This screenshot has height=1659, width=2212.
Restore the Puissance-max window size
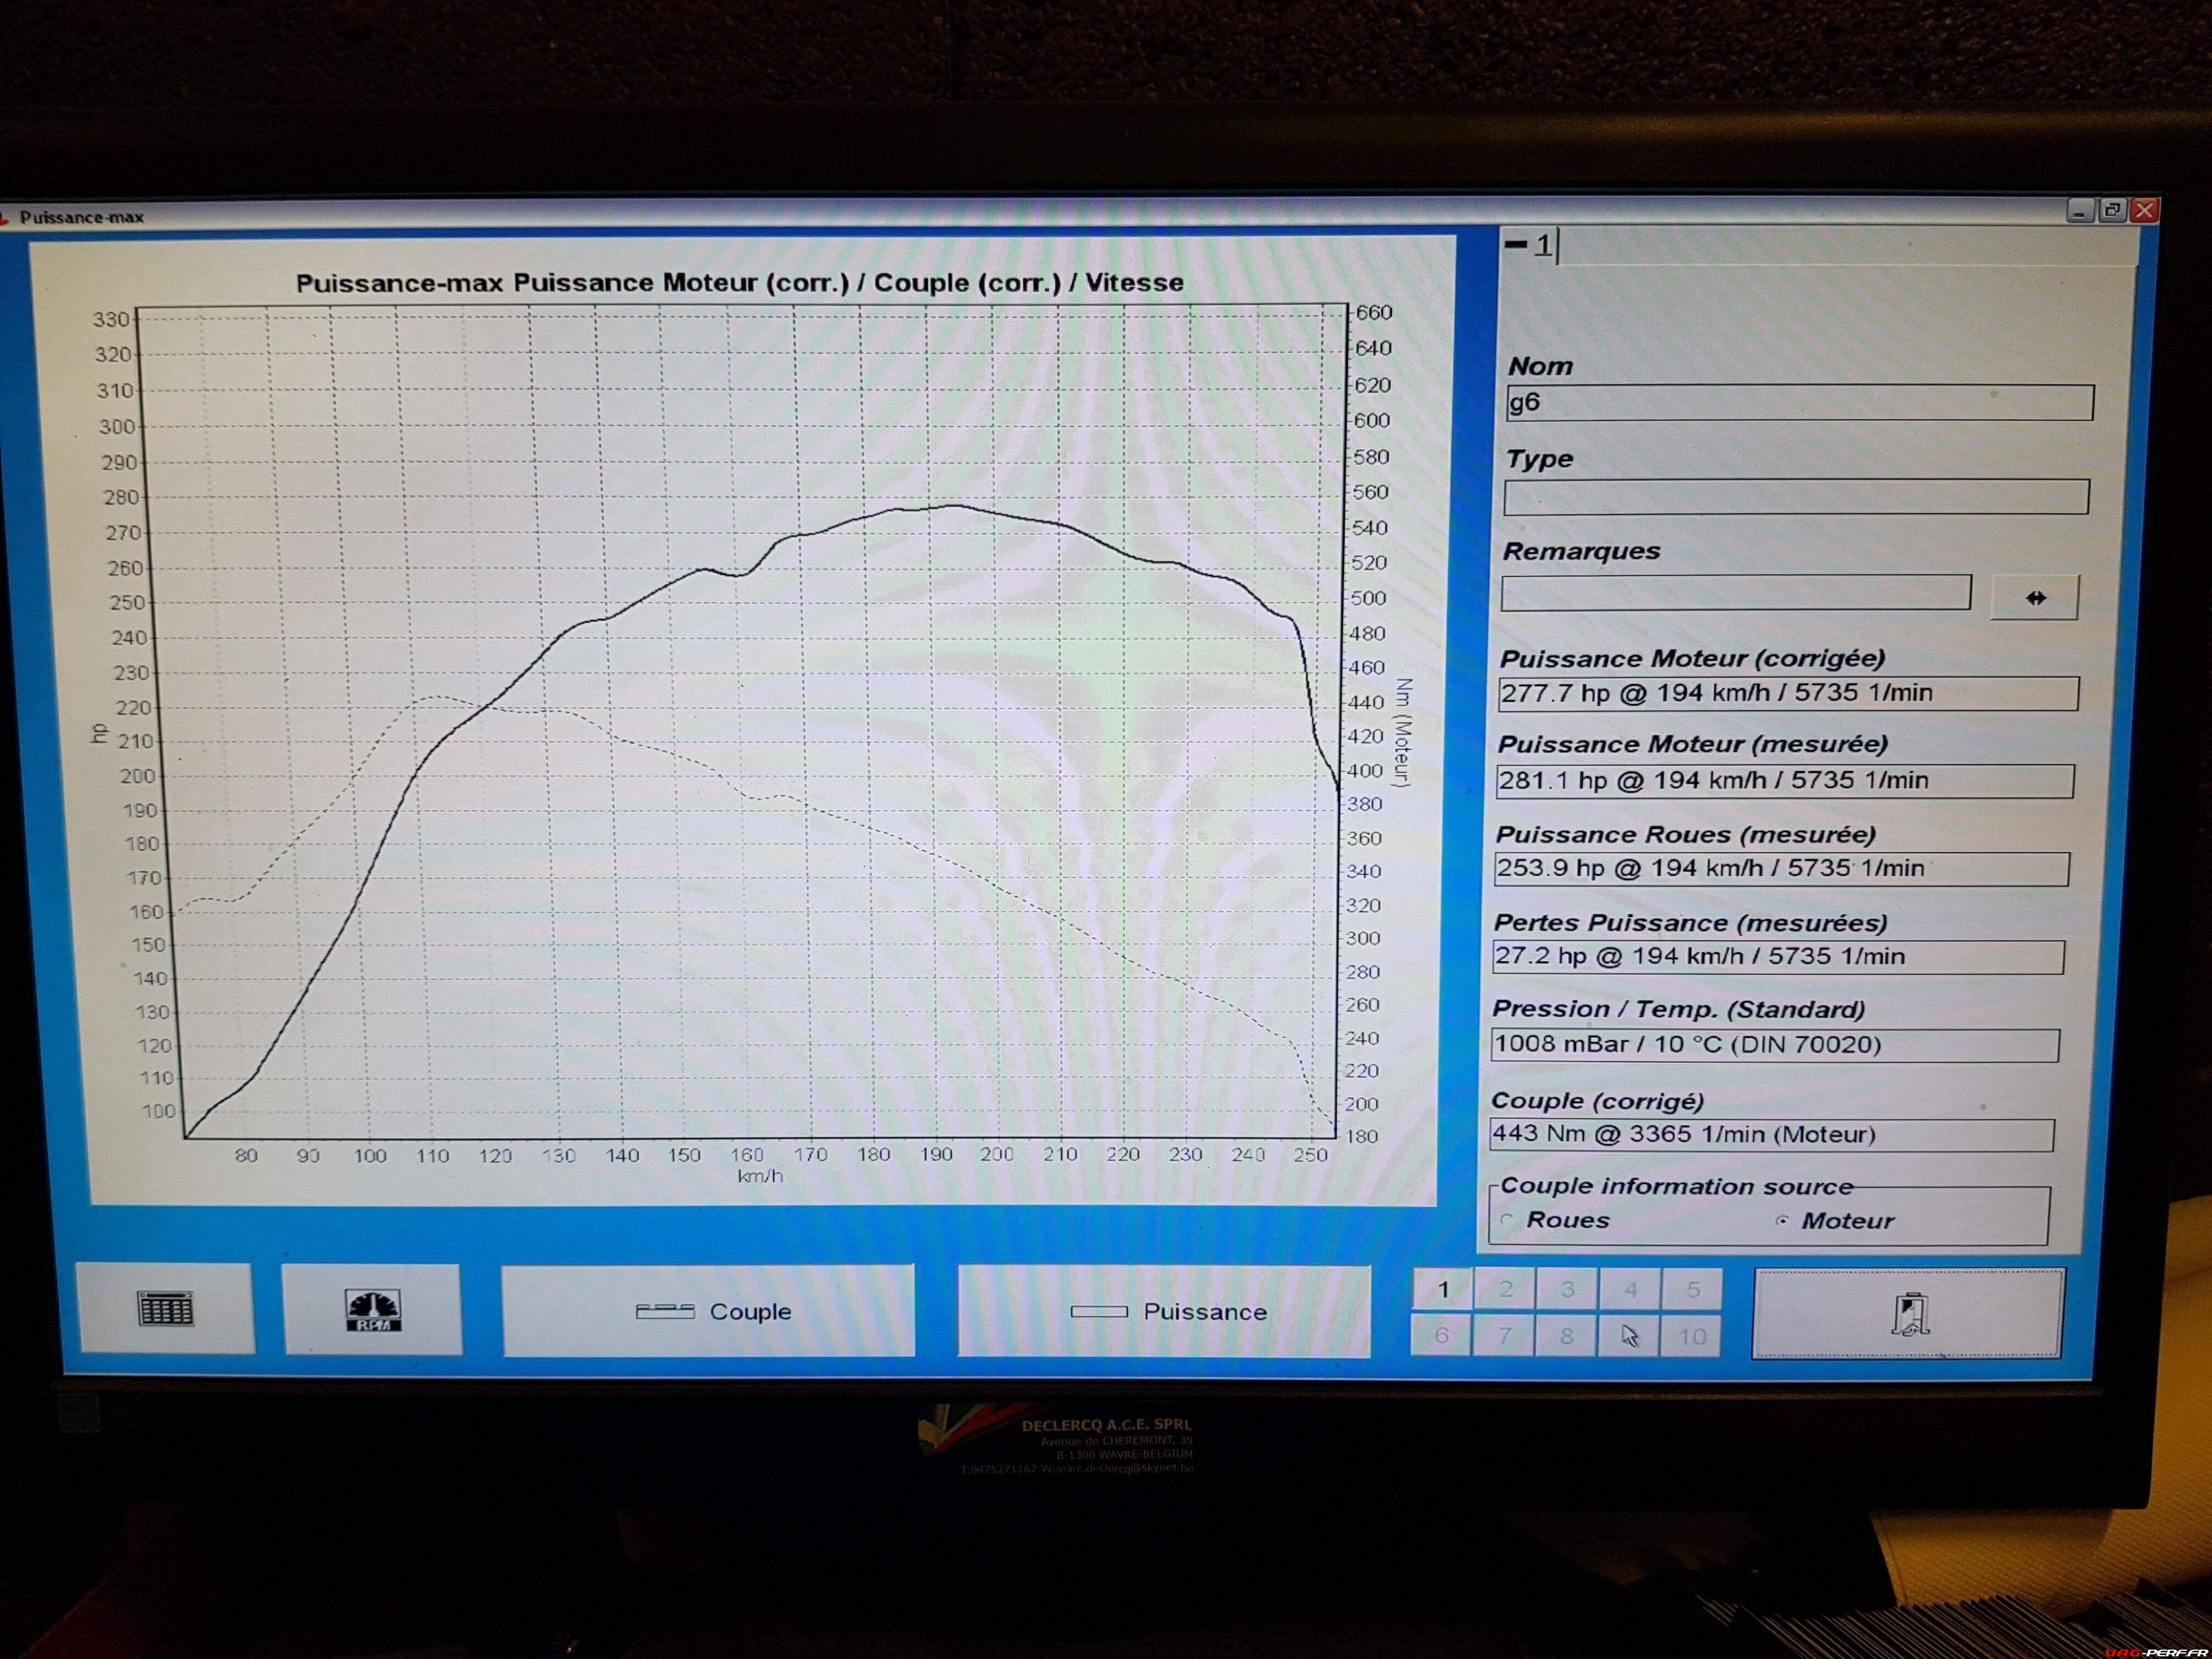pos(2112,210)
